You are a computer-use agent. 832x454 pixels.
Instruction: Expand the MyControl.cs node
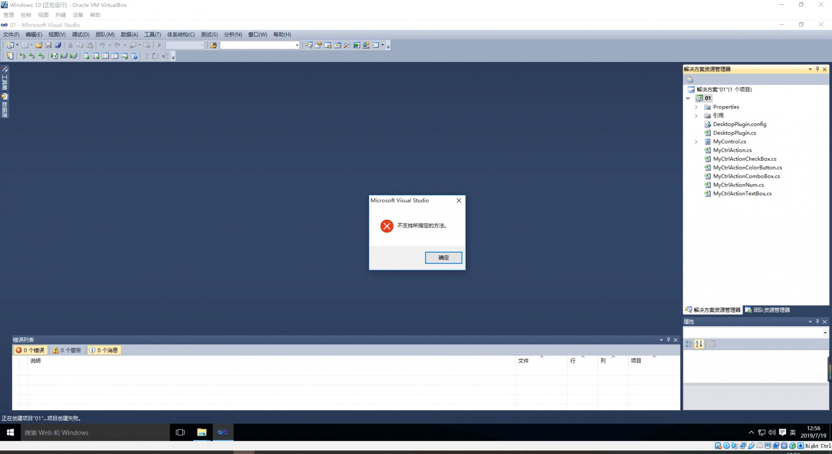click(696, 141)
